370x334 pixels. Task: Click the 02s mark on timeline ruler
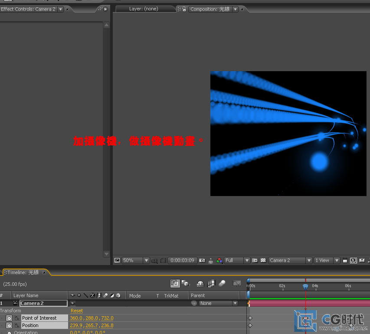(x=282, y=286)
